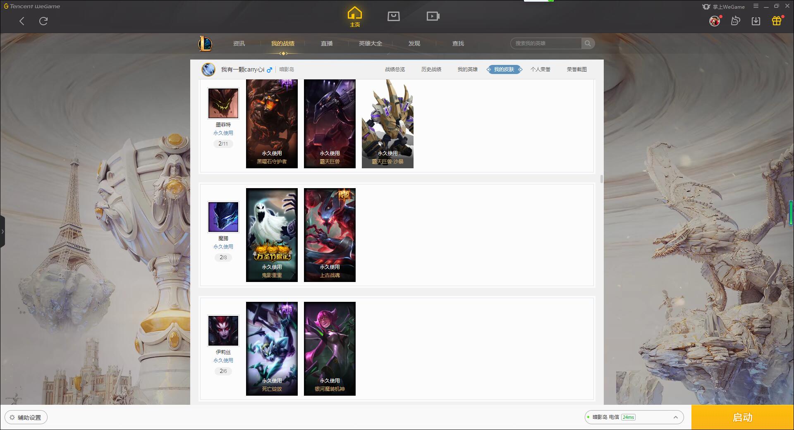This screenshot has width=794, height=430.
Task: Click the League of Legends logo
Action: pos(205,43)
